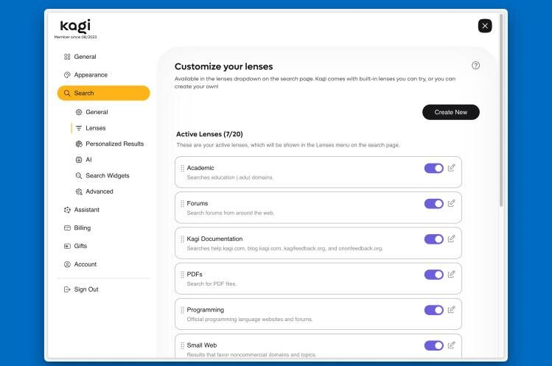Turn off the Forums lens switch

(x=433, y=203)
